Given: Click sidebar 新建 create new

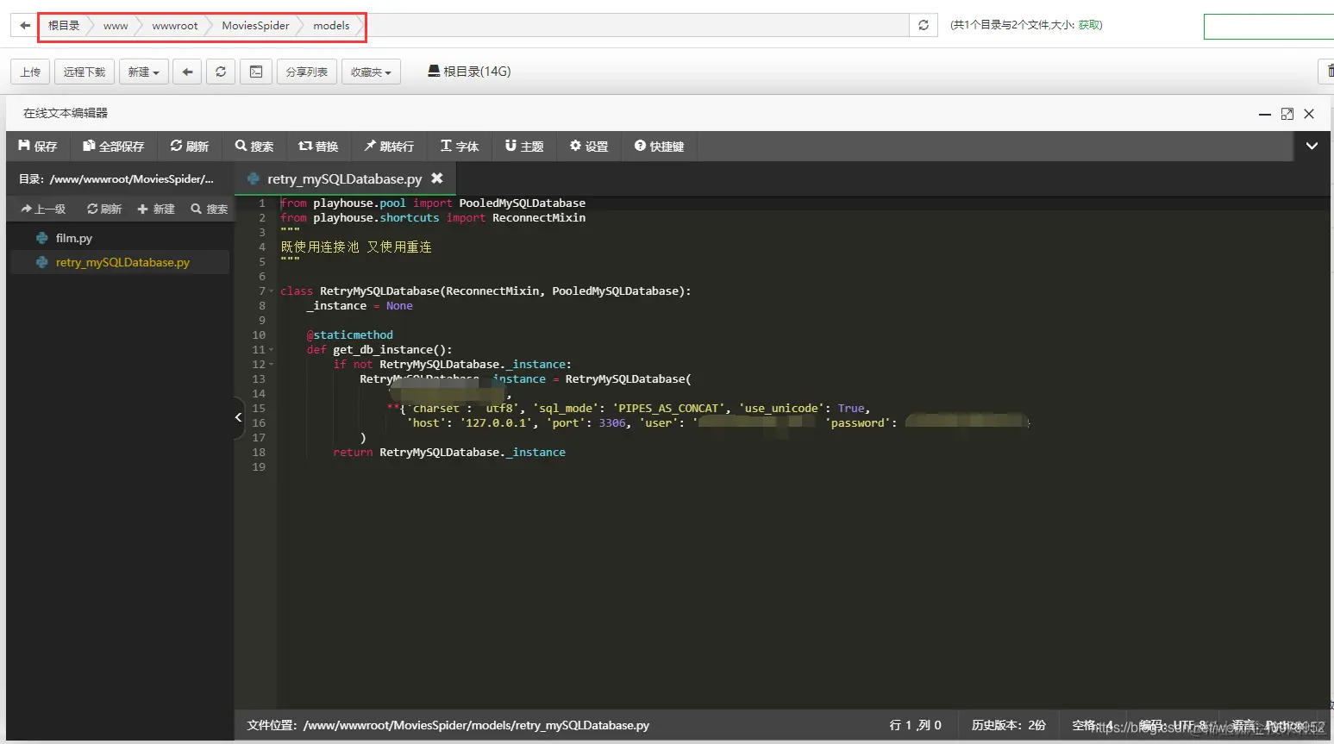Looking at the screenshot, I should [x=156, y=209].
